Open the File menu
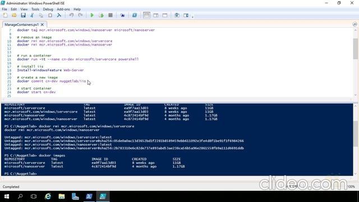 point(4,9)
